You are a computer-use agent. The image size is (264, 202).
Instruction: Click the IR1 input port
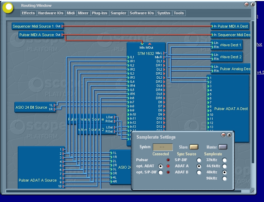click(x=128, y=61)
